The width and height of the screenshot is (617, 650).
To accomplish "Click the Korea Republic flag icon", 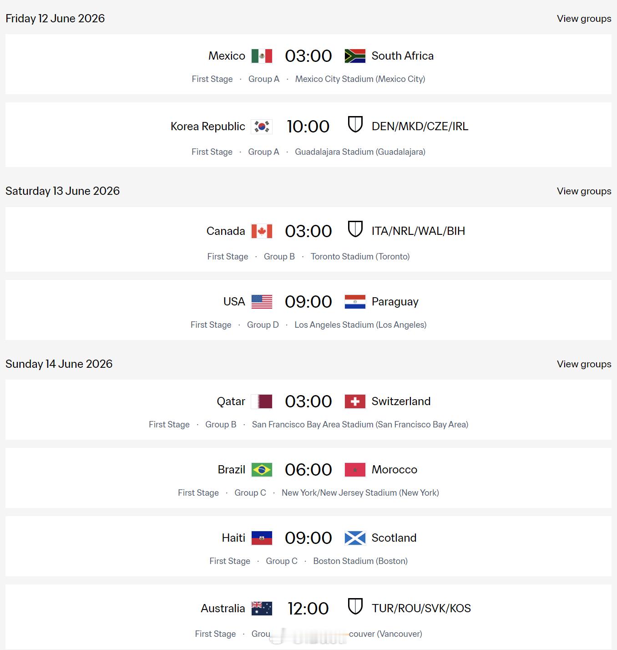I will coord(262,127).
